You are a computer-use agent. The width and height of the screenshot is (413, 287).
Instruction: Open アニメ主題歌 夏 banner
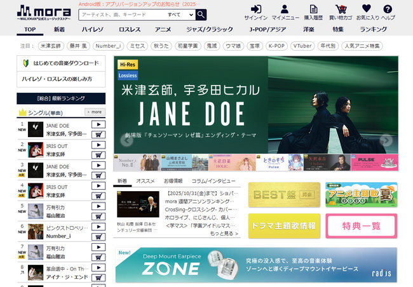point(361,195)
